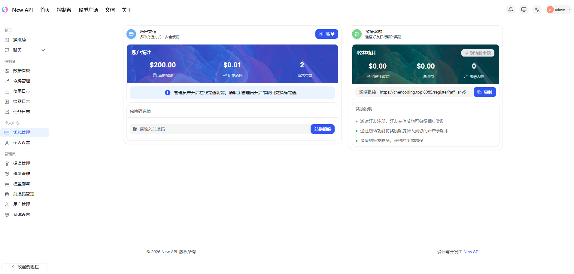The height and width of the screenshot is (274, 574).
Task: Open 令牌管理 token management
Action: [22, 81]
